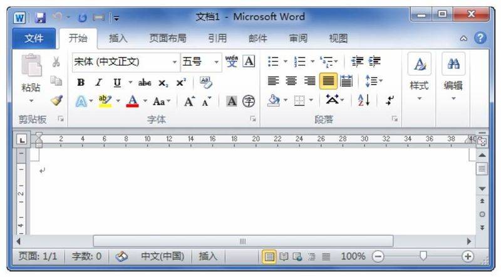Image resolution: width=501 pixels, height=277 pixels.
Task: Click the Numbering list icon
Action: (x=300, y=61)
